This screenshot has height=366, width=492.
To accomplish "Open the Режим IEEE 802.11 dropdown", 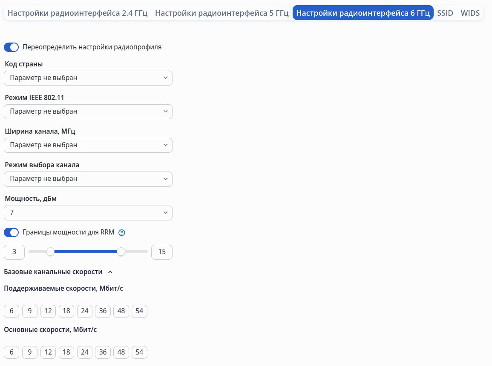I will coord(88,112).
